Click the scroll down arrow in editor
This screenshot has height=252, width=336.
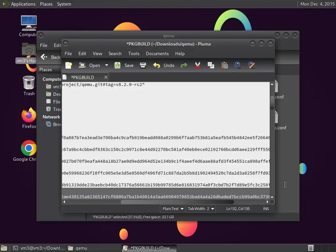(272, 197)
